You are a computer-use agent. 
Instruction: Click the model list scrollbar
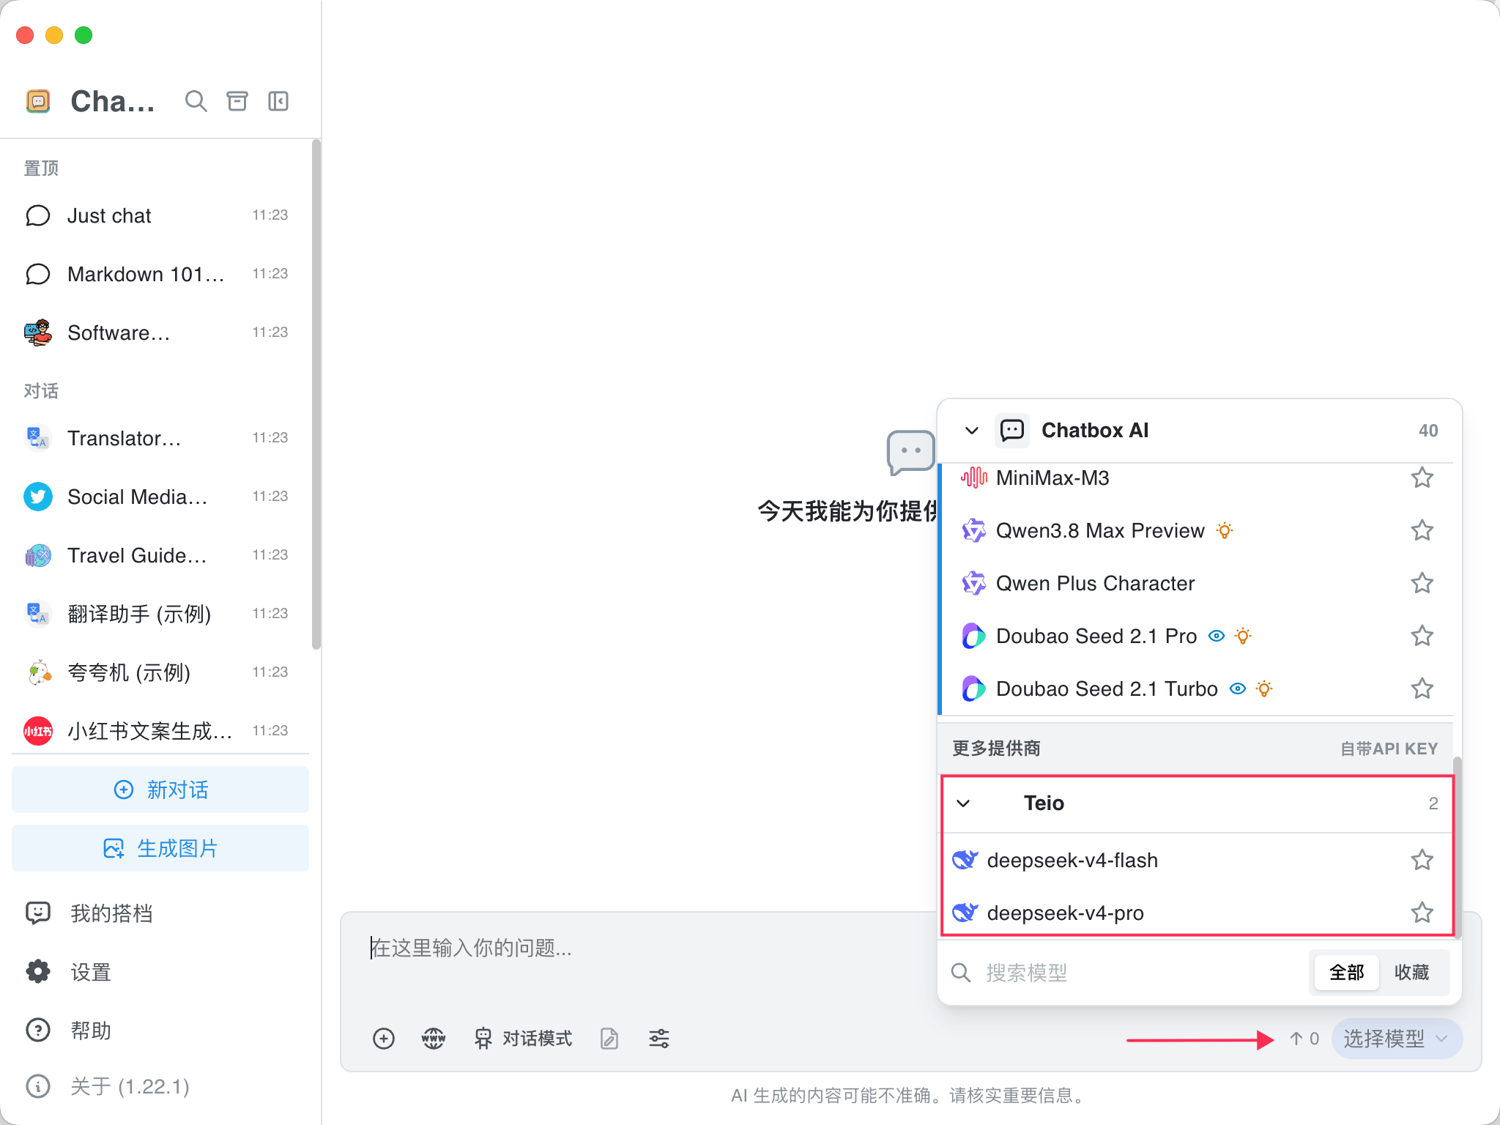point(1458,848)
